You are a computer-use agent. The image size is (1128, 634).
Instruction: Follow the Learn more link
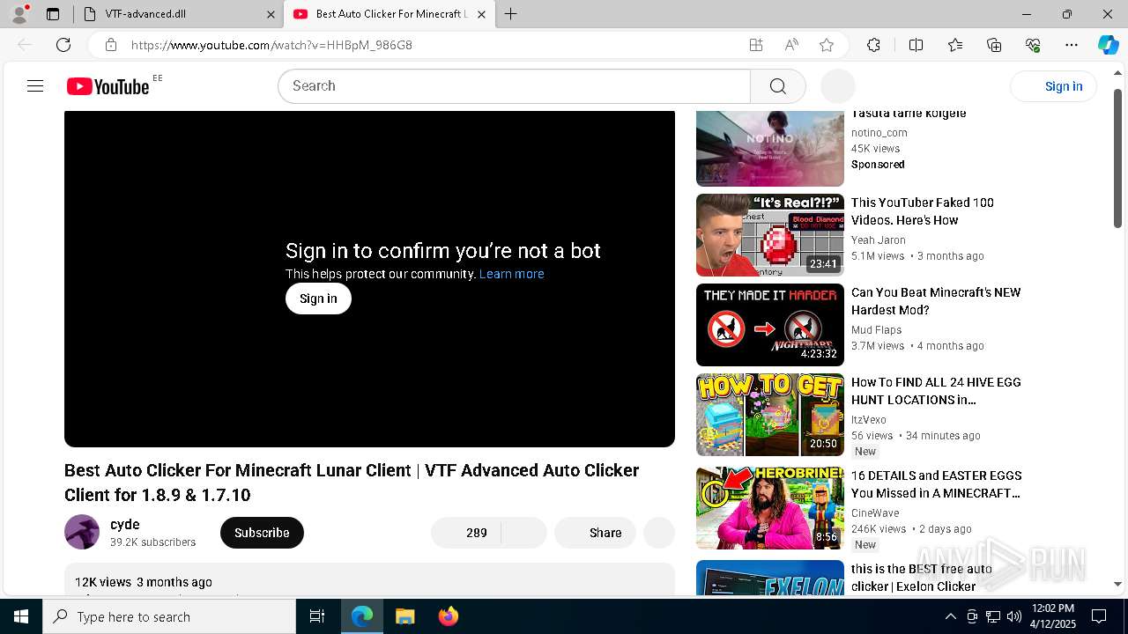click(x=511, y=274)
